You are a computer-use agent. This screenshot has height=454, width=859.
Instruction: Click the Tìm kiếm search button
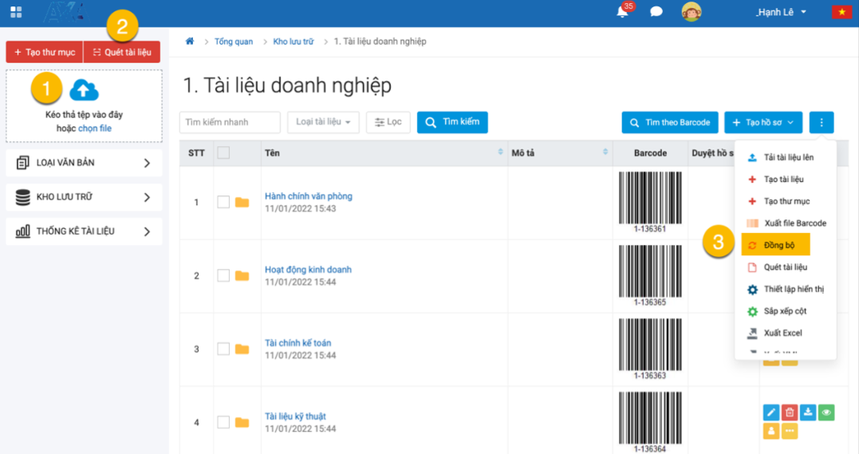pyautogui.click(x=452, y=122)
